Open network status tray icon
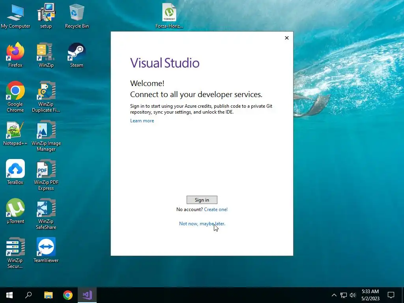The image size is (404, 303). (x=344, y=295)
